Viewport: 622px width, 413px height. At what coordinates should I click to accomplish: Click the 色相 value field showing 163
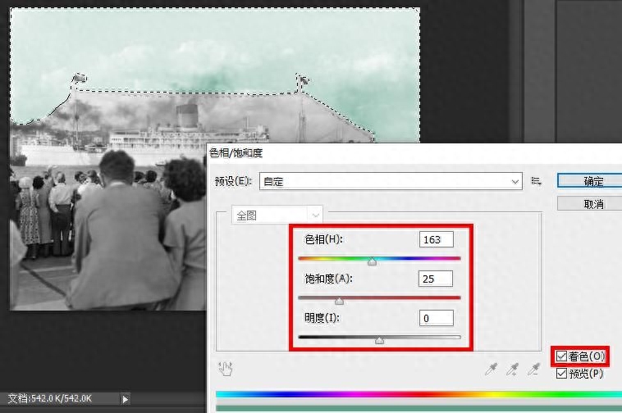tap(437, 239)
